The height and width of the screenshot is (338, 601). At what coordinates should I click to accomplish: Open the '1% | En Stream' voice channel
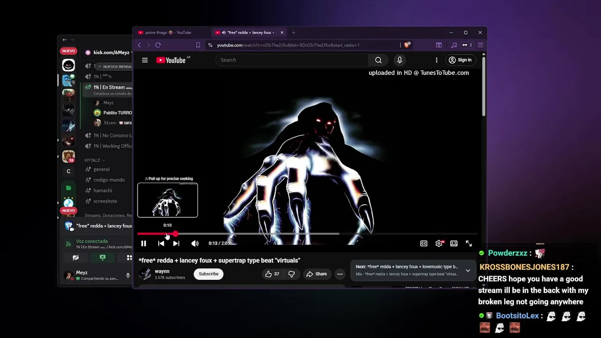click(108, 87)
